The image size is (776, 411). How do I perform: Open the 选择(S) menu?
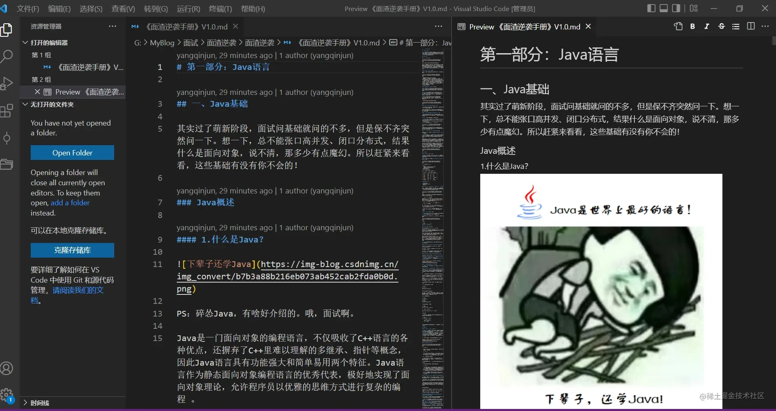91,9
